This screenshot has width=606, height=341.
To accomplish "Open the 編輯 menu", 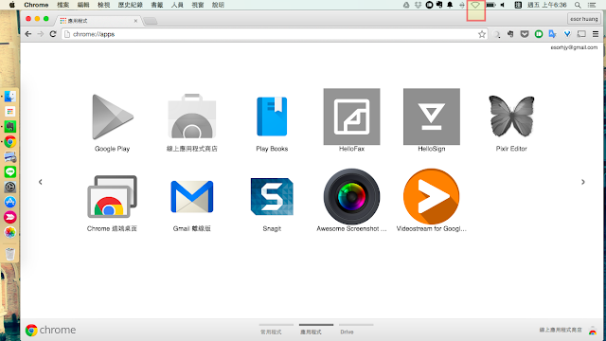I will click(83, 5).
